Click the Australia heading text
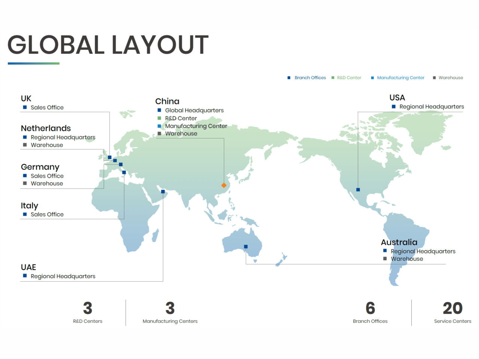 tap(399, 242)
